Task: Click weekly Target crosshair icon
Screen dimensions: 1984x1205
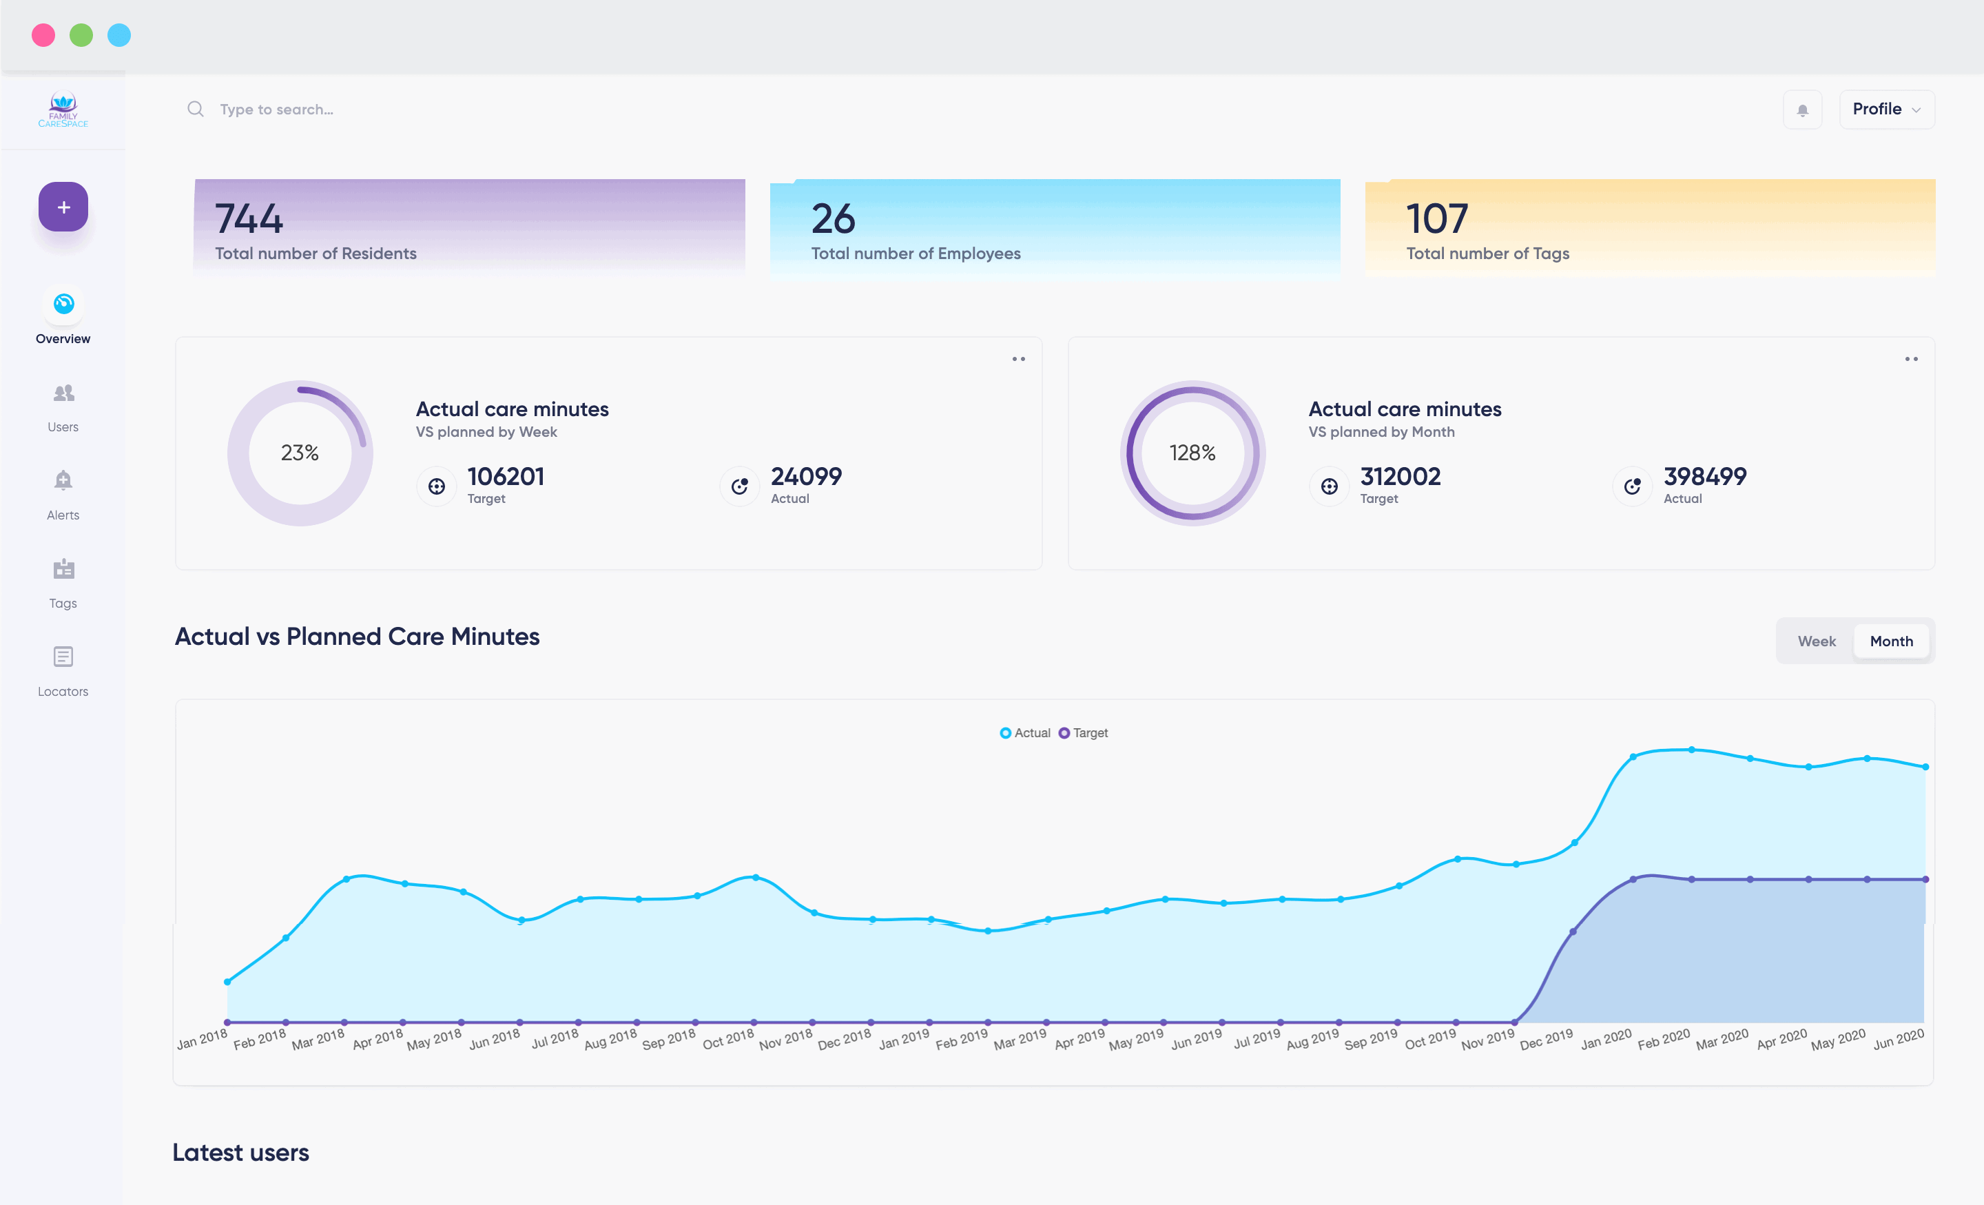Action: click(437, 486)
